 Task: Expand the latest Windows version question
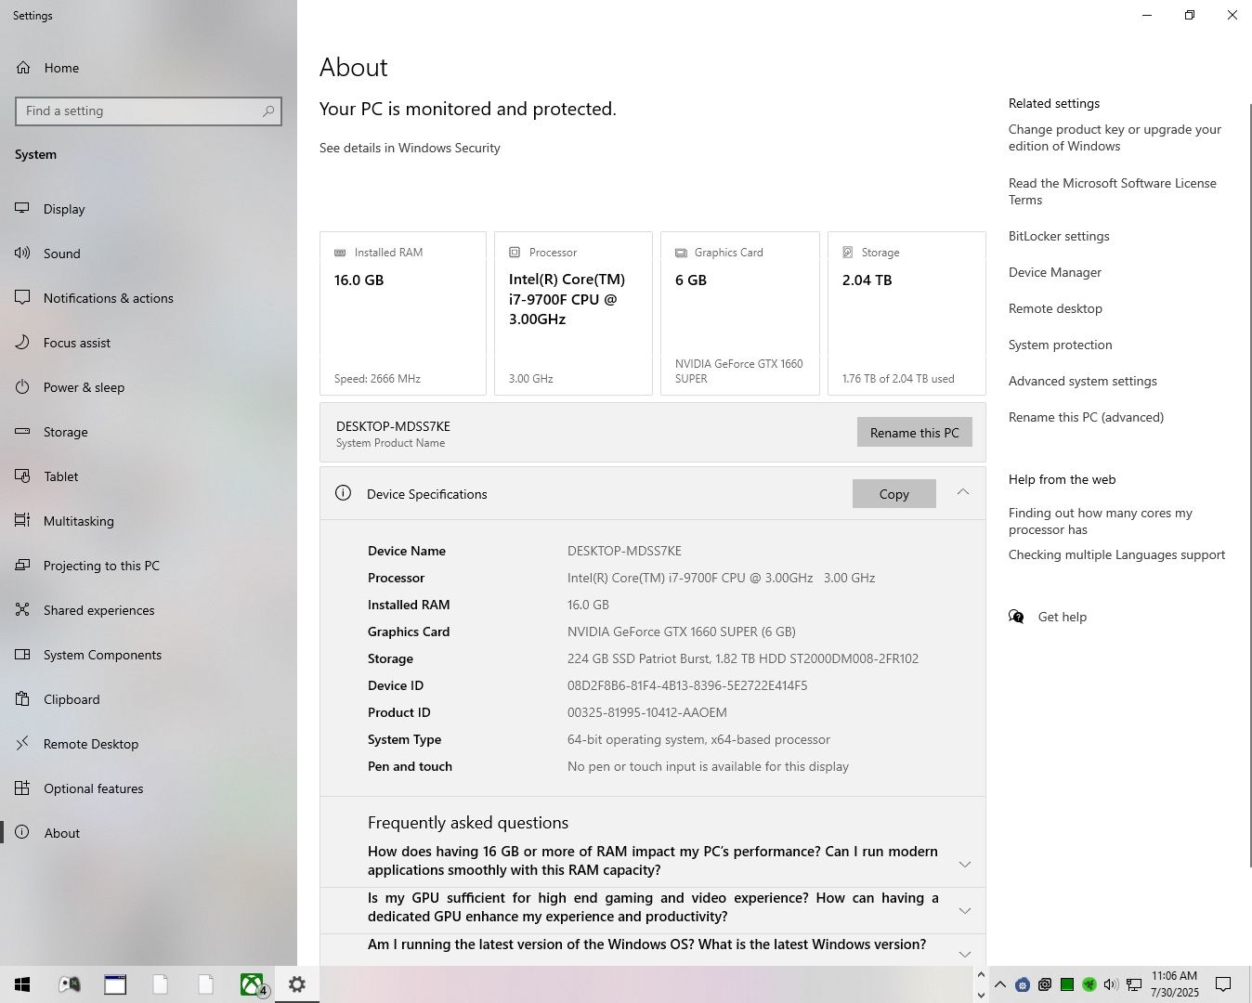(x=964, y=954)
